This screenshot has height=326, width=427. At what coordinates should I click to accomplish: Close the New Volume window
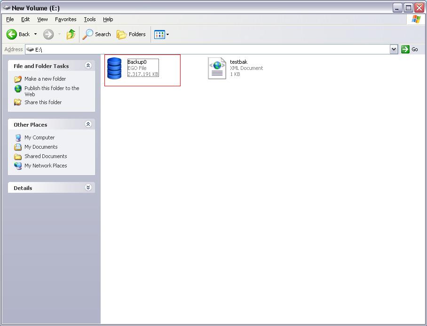[419, 8]
